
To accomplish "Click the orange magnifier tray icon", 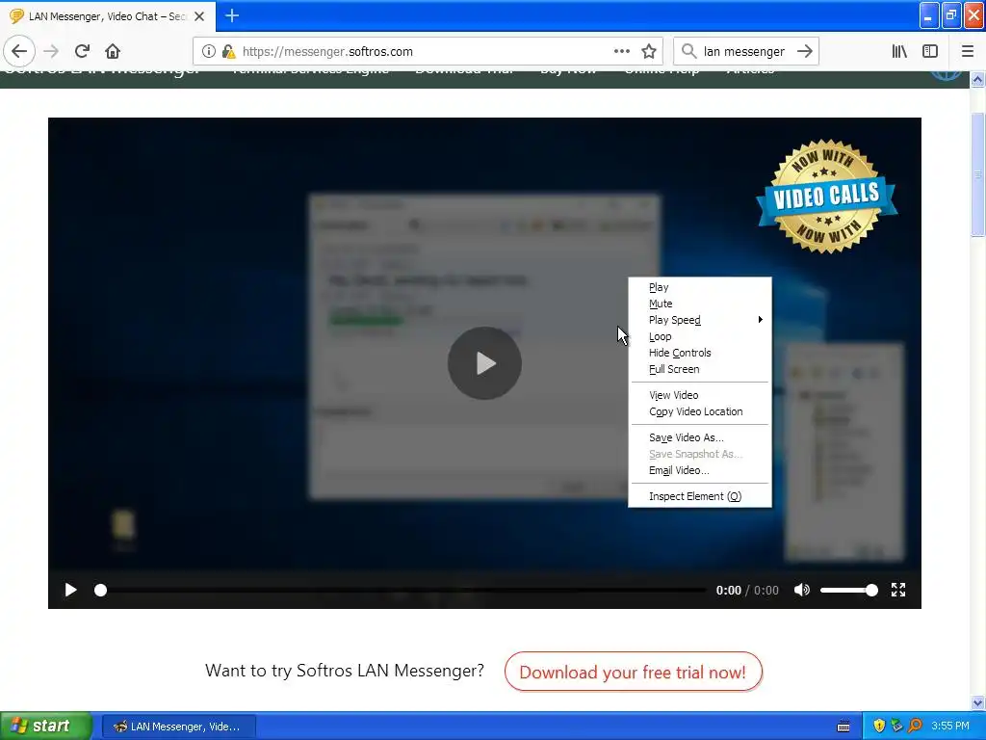I will [915, 726].
